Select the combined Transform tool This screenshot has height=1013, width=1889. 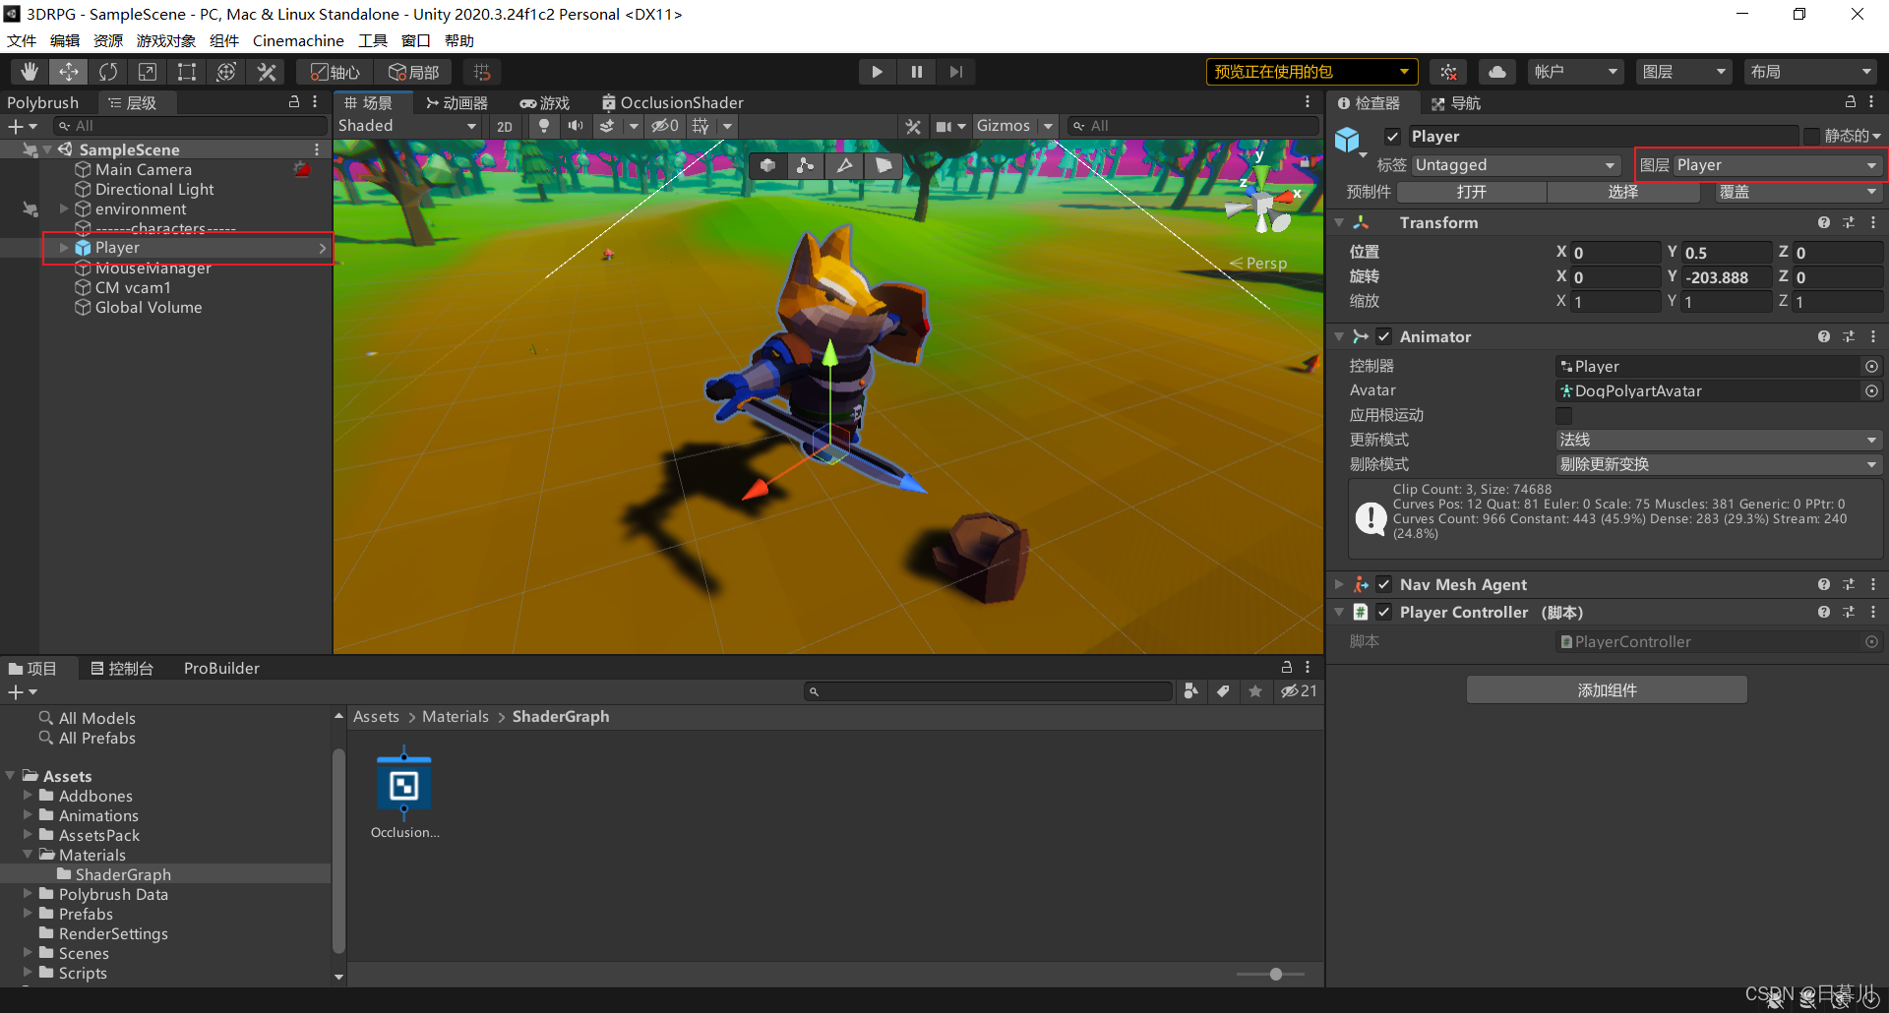(226, 72)
